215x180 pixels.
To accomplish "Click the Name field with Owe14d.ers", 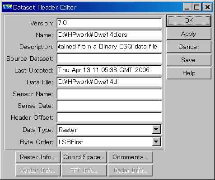I will point(109,35).
